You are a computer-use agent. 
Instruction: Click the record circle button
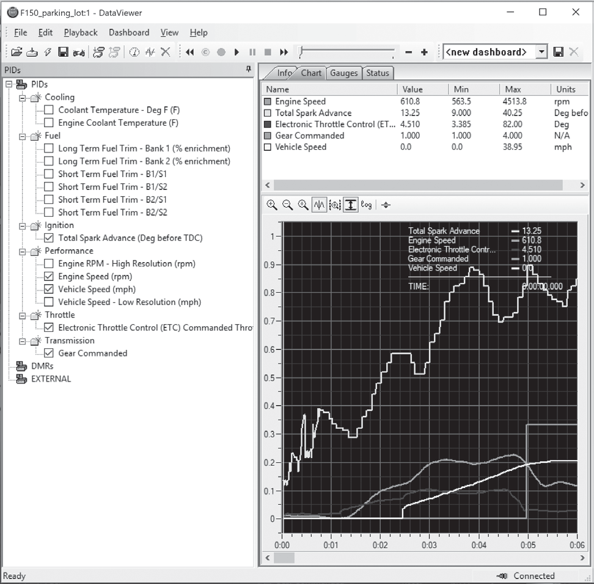click(221, 53)
